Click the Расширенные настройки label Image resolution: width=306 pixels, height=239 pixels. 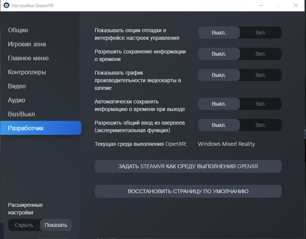click(x=25, y=209)
